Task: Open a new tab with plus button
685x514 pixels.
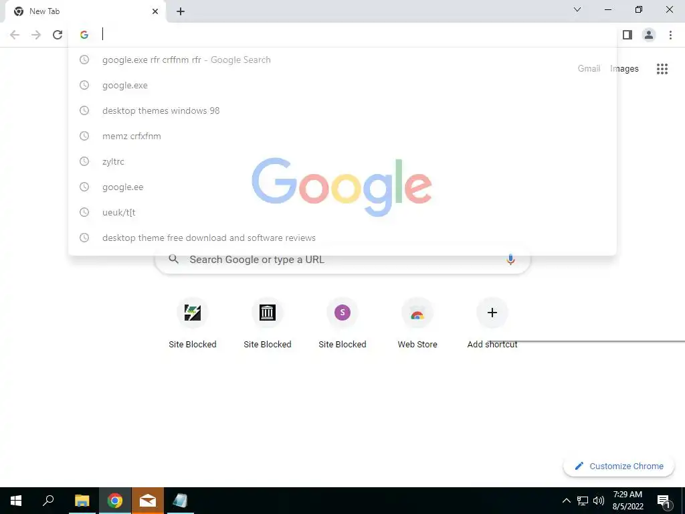Action: [181, 11]
